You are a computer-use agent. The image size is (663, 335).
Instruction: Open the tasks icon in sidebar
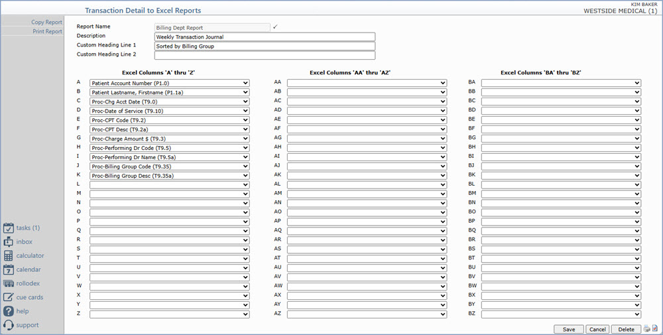9,228
